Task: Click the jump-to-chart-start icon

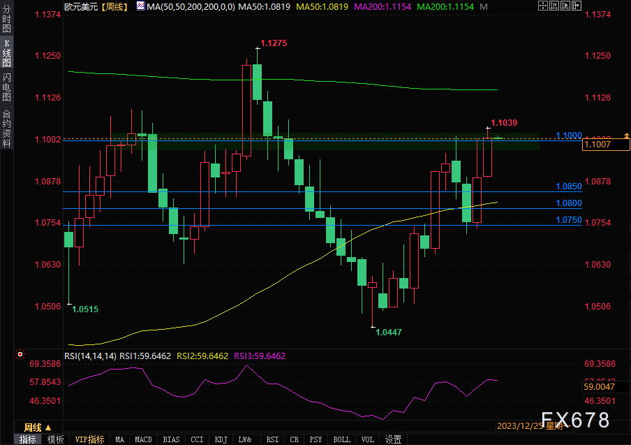Action: pyautogui.click(x=554, y=6)
